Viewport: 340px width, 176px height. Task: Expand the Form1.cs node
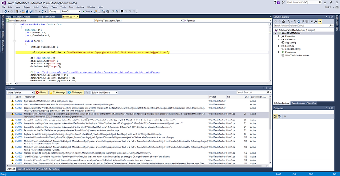pyautogui.click(x=279, y=46)
